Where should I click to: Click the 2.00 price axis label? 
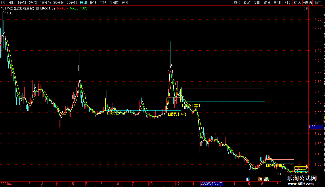tap(318, 123)
